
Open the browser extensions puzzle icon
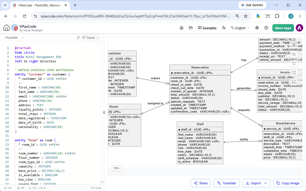(x=277, y=16)
